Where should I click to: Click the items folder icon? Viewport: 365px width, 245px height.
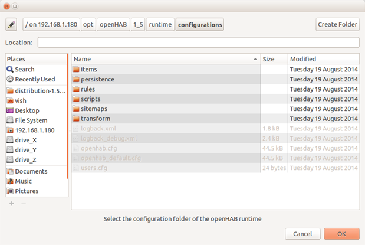coord(76,69)
